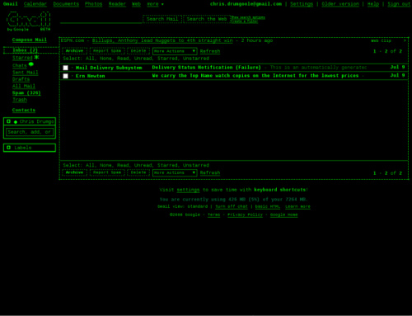The width and height of the screenshot is (412, 316).
Task: Click the green status dot by Chris Drumgo
Action: click(x=16, y=122)
